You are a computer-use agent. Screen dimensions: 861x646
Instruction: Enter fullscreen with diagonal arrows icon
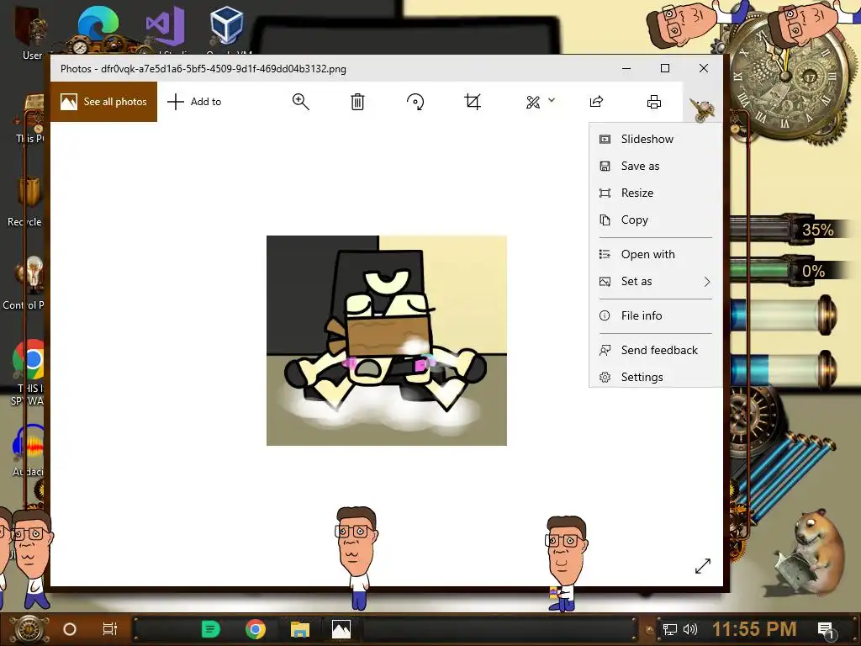[702, 566]
